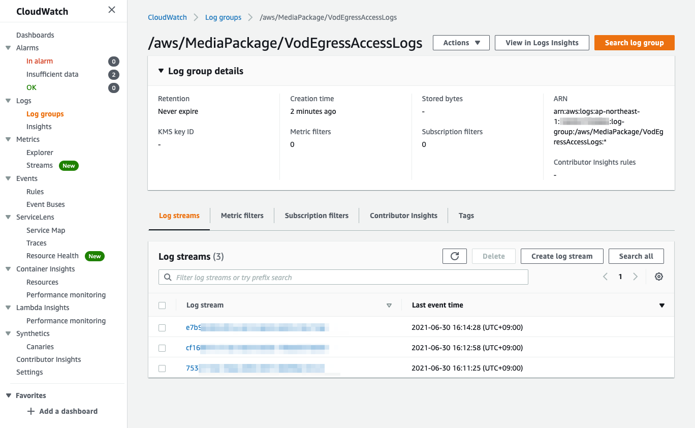
Task: Check the e7b9 log stream row
Action: click(x=162, y=328)
